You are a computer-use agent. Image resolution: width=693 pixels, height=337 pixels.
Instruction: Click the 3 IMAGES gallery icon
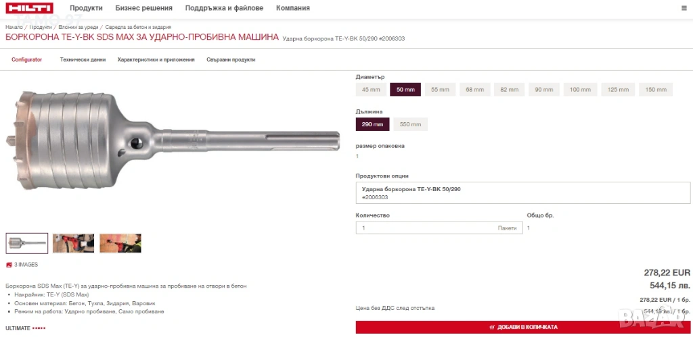tap(8, 265)
